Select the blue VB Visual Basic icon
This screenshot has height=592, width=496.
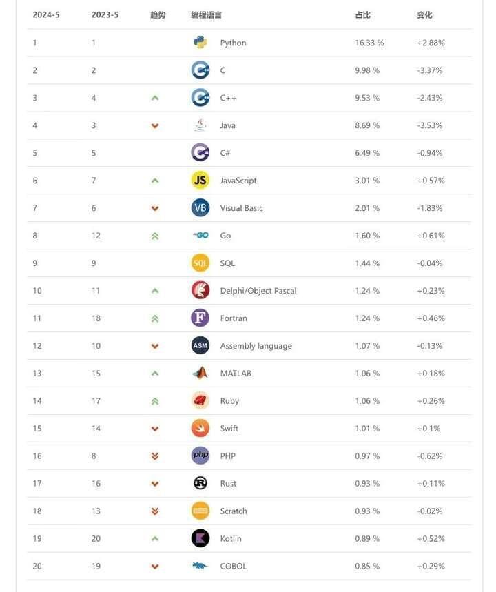[200, 207]
